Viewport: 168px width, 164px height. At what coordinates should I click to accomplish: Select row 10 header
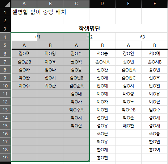pyautogui.click(x=5, y=86)
